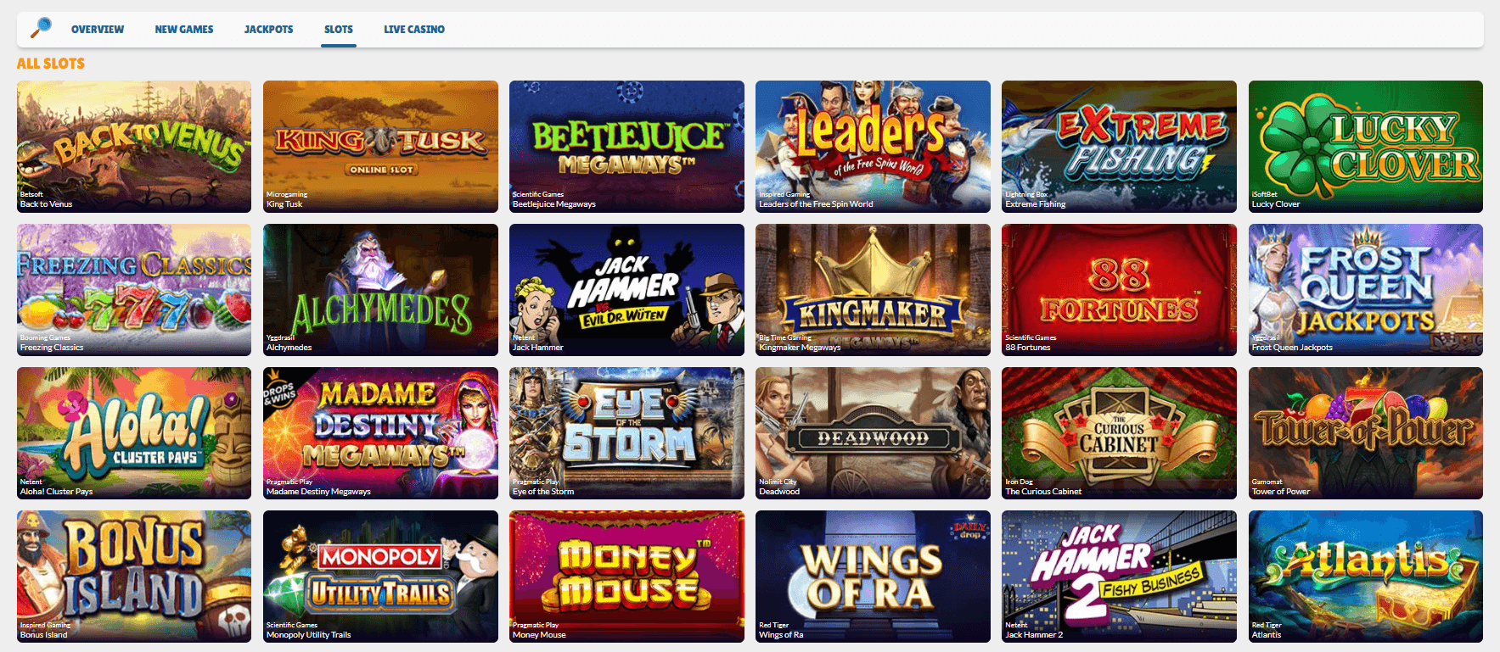
Task: Launch Aloha! Cluster Pays slot
Action: [134, 433]
